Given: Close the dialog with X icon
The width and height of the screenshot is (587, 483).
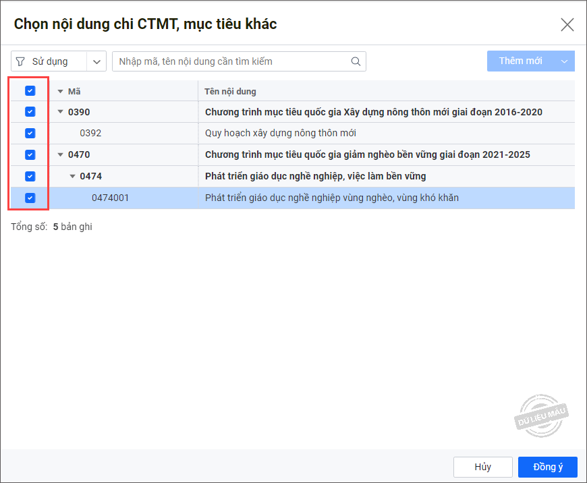Looking at the screenshot, I should coord(567,25).
